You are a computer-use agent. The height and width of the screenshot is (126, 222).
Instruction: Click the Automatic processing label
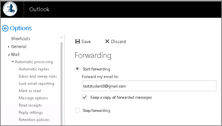coord(34,62)
